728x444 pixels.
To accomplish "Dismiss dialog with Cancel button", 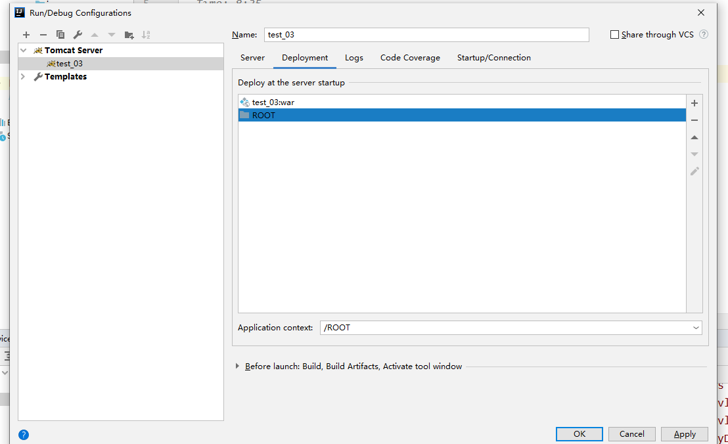I will (x=631, y=433).
